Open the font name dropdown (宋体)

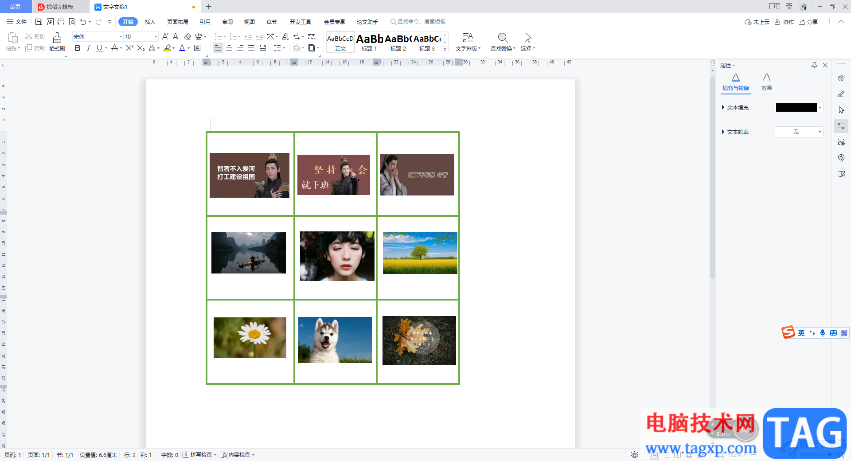pyautogui.click(x=121, y=36)
